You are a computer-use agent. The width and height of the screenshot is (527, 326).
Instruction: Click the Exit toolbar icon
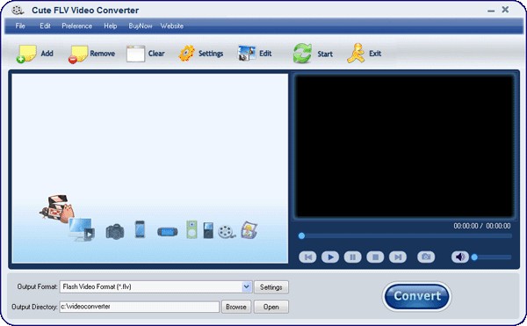356,53
